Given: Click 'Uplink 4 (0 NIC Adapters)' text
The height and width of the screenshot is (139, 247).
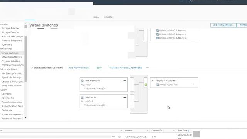Looking at the screenshot, I should click(173, 38).
